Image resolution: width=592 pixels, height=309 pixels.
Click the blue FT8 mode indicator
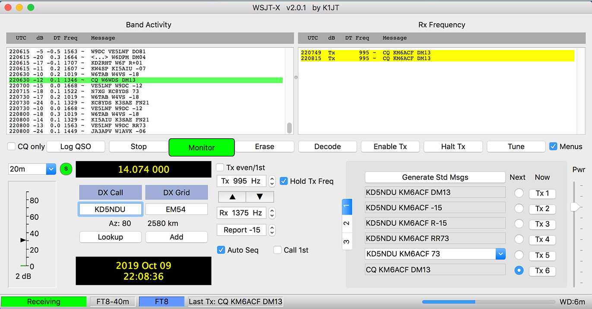(x=161, y=302)
